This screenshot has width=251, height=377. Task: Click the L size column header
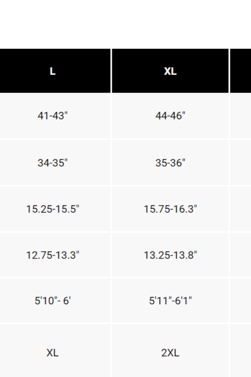pyautogui.click(x=52, y=71)
